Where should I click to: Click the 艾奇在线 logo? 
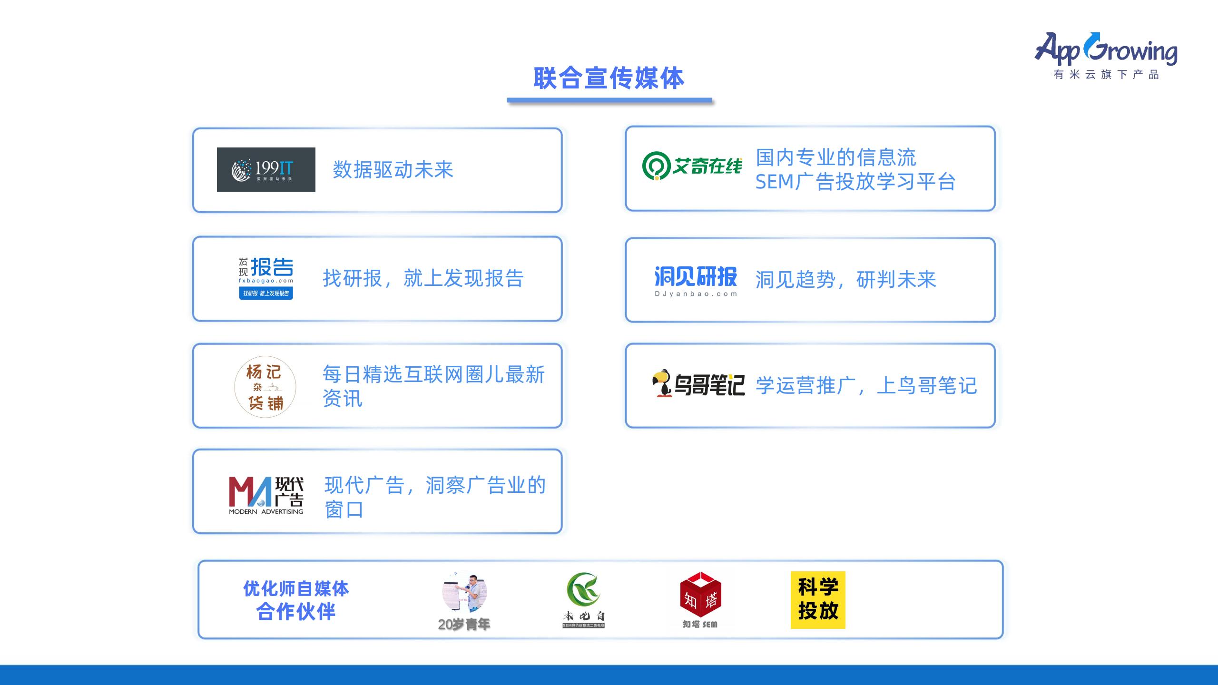click(692, 166)
